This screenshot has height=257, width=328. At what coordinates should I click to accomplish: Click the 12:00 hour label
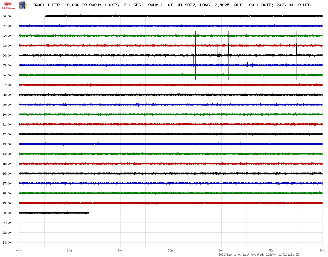(7, 134)
